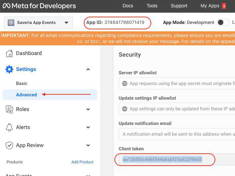
Task: Collapse the Settings section chevron
Action: click(88, 69)
